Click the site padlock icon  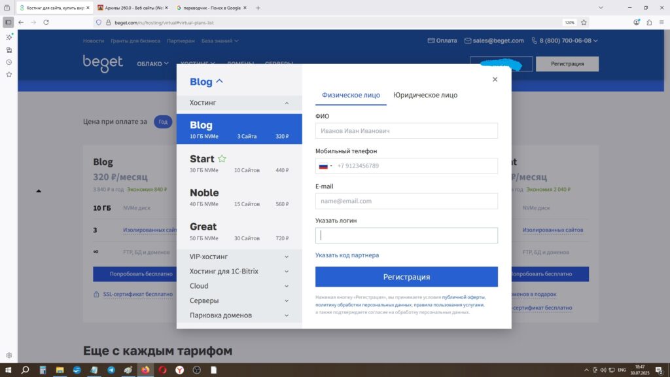[x=109, y=23]
